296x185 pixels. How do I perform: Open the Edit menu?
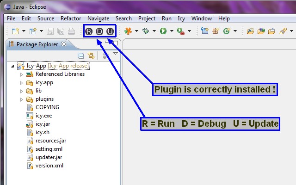pos(26,18)
